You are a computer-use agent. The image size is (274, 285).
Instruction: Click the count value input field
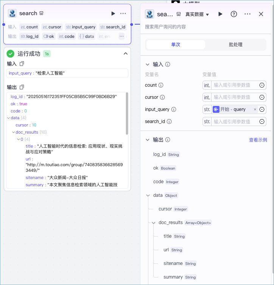click(234, 85)
